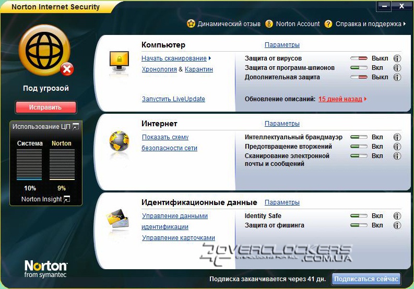Viewport: 414px width, 289px height.
Task: Open Справка и поддержка menu
Action: (x=369, y=24)
